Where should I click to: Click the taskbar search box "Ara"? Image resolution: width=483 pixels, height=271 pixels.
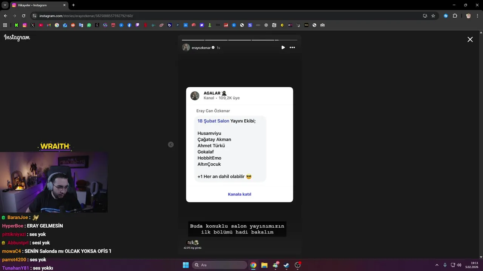pyautogui.click(x=220, y=265)
